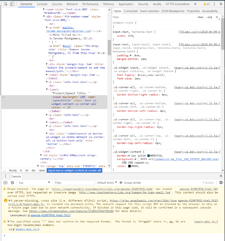
Task: Select the Computed styles tab
Action: click(131, 11)
